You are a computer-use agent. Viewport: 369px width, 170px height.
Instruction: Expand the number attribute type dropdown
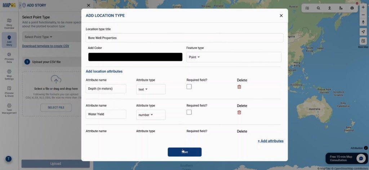click(x=151, y=115)
